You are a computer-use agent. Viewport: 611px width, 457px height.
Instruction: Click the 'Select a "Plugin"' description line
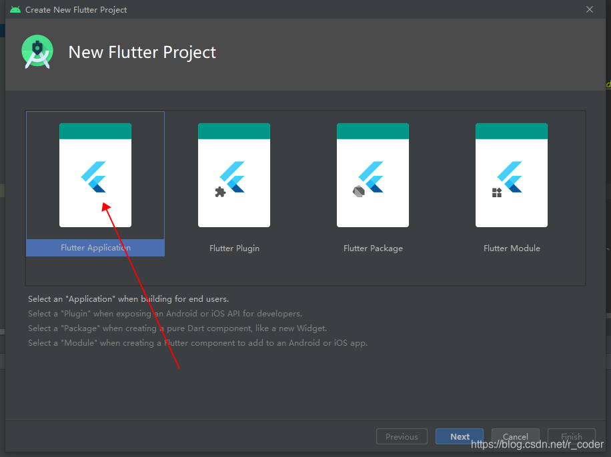coord(165,314)
